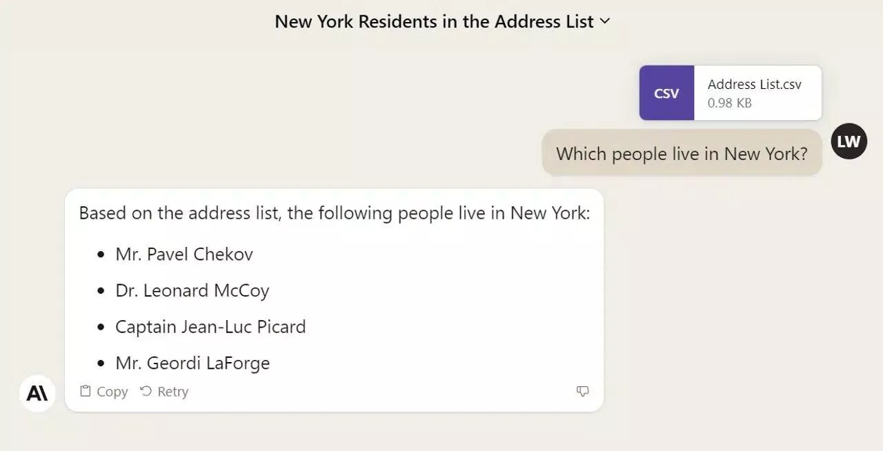Open the purple CSV file icon
Image resolution: width=883 pixels, height=451 pixels.
tap(666, 93)
